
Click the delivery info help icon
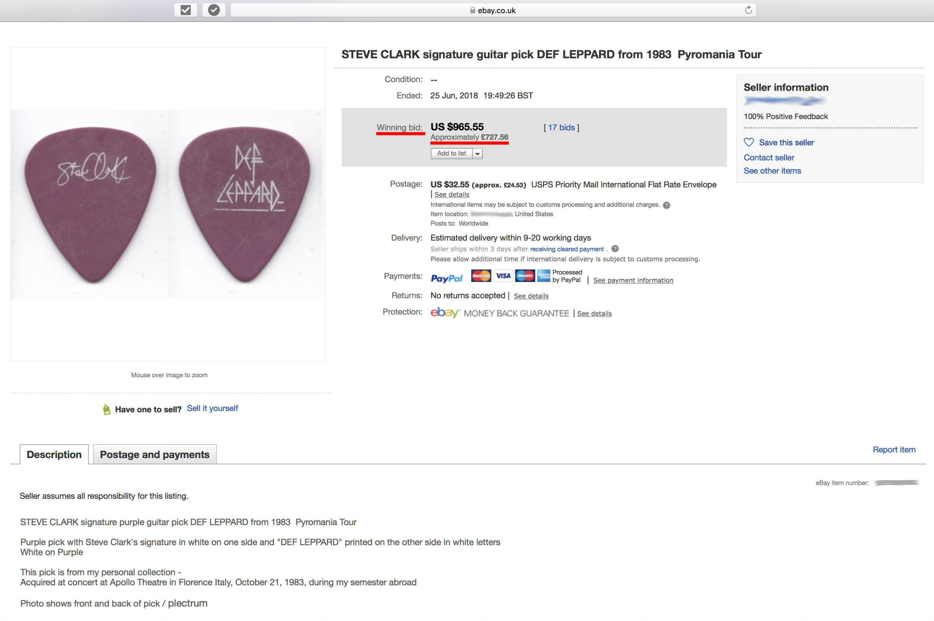click(615, 249)
